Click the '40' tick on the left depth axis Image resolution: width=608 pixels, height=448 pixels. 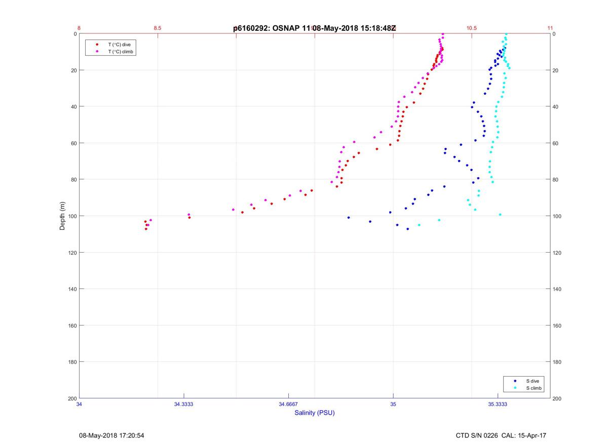[73, 107]
